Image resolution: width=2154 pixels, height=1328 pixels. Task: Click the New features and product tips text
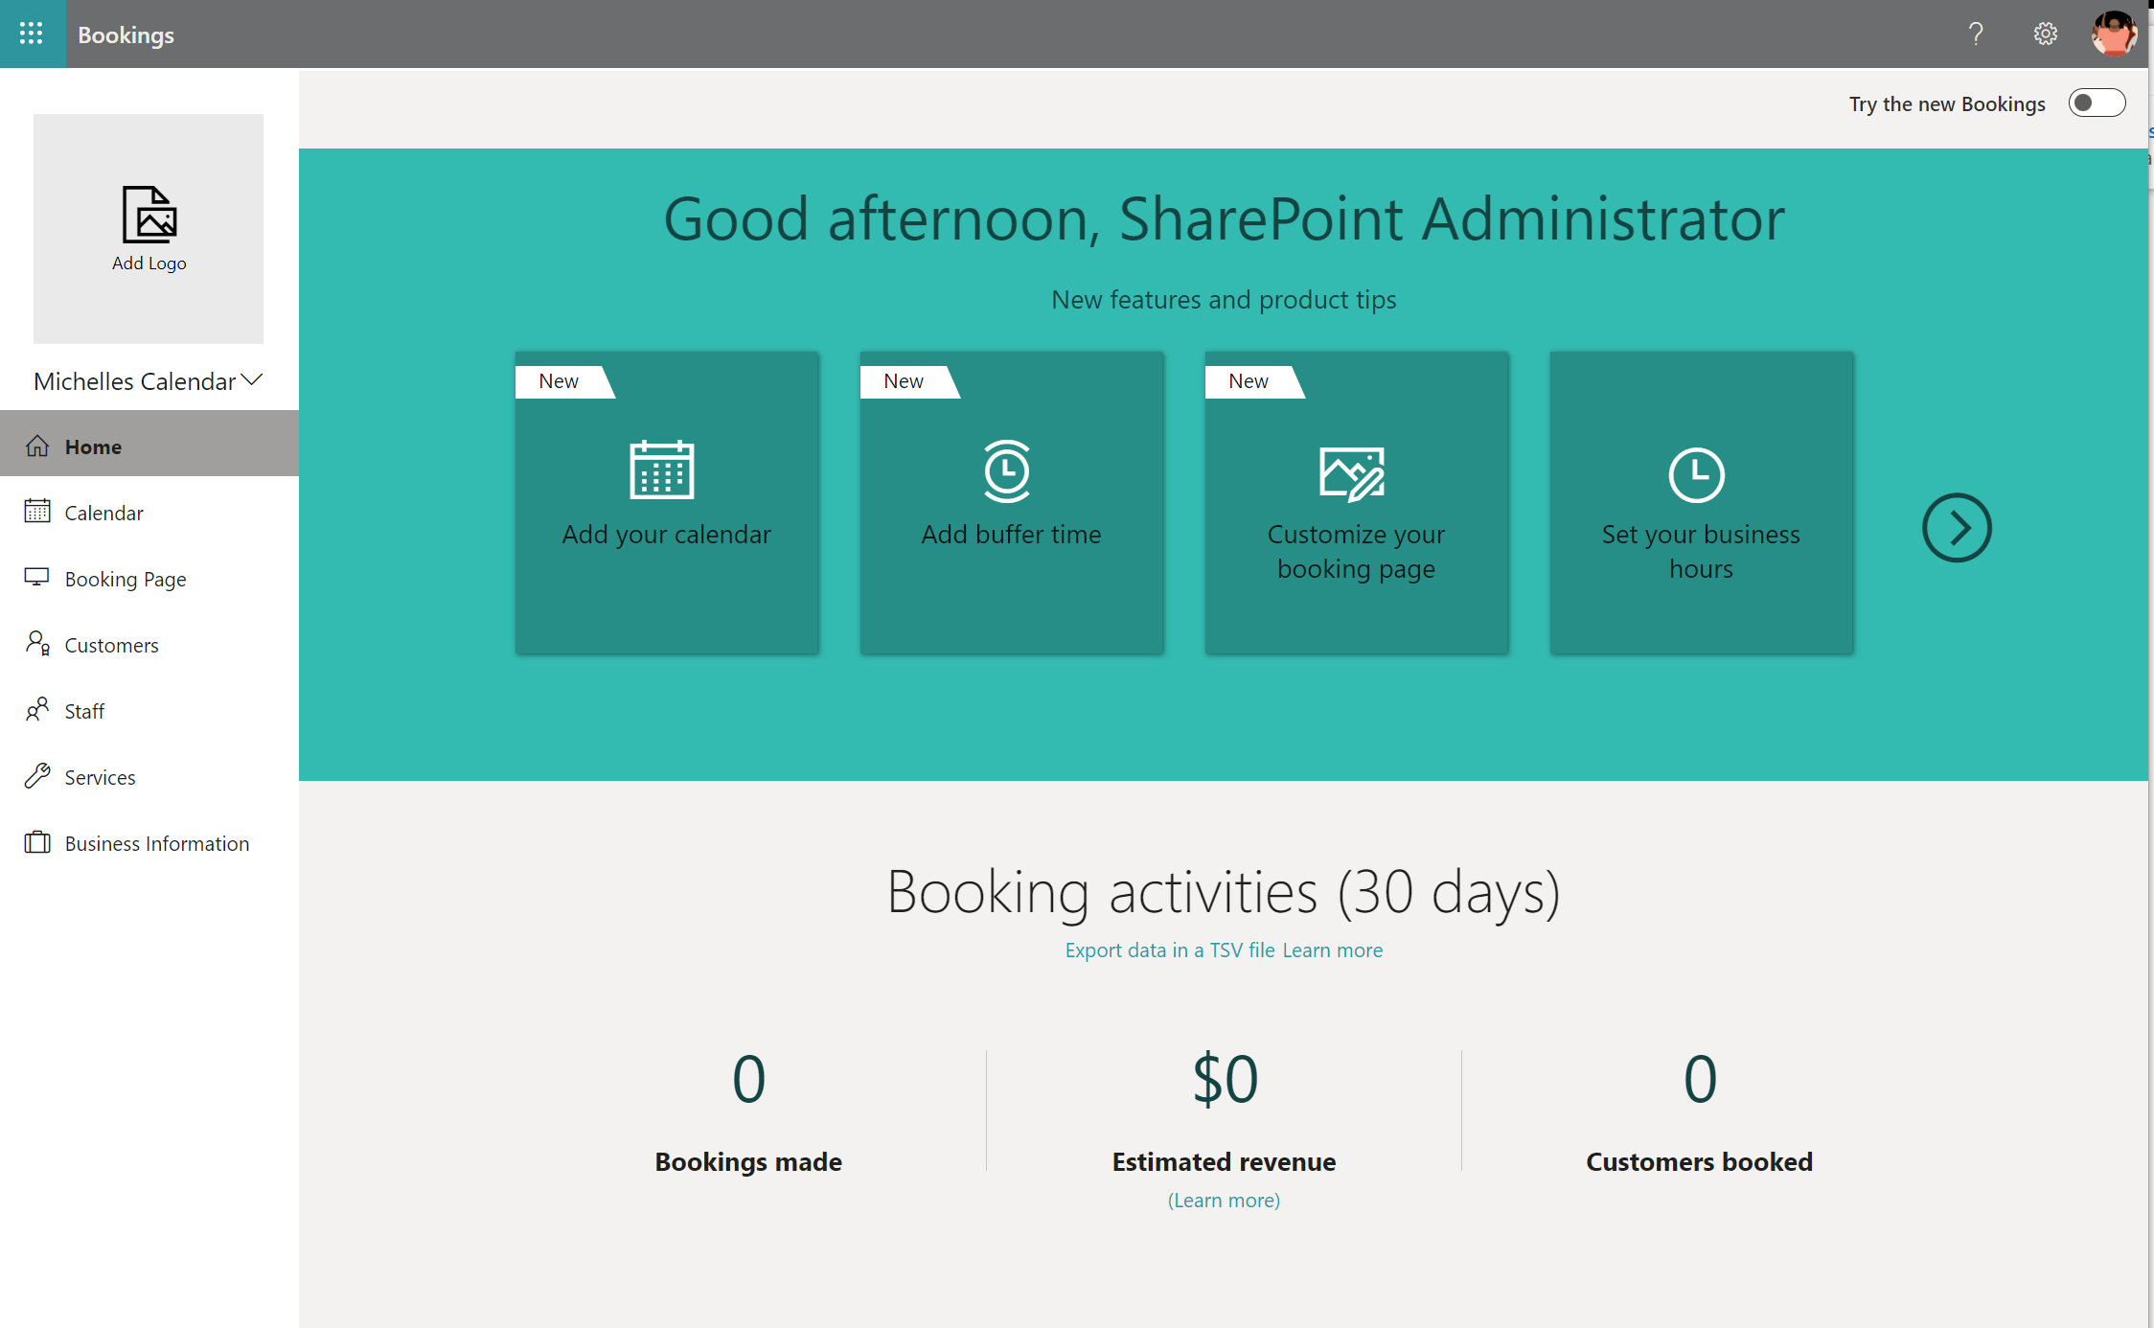[1224, 300]
